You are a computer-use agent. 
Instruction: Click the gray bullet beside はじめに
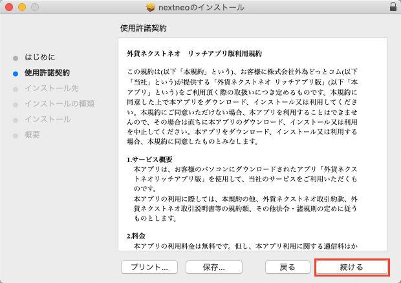pos(16,58)
